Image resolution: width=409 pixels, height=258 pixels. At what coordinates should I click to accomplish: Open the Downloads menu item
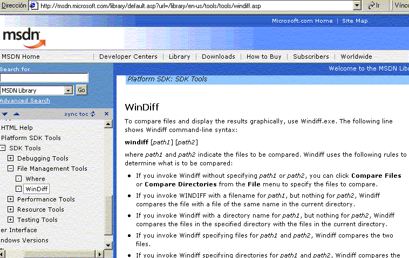tap(219, 57)
